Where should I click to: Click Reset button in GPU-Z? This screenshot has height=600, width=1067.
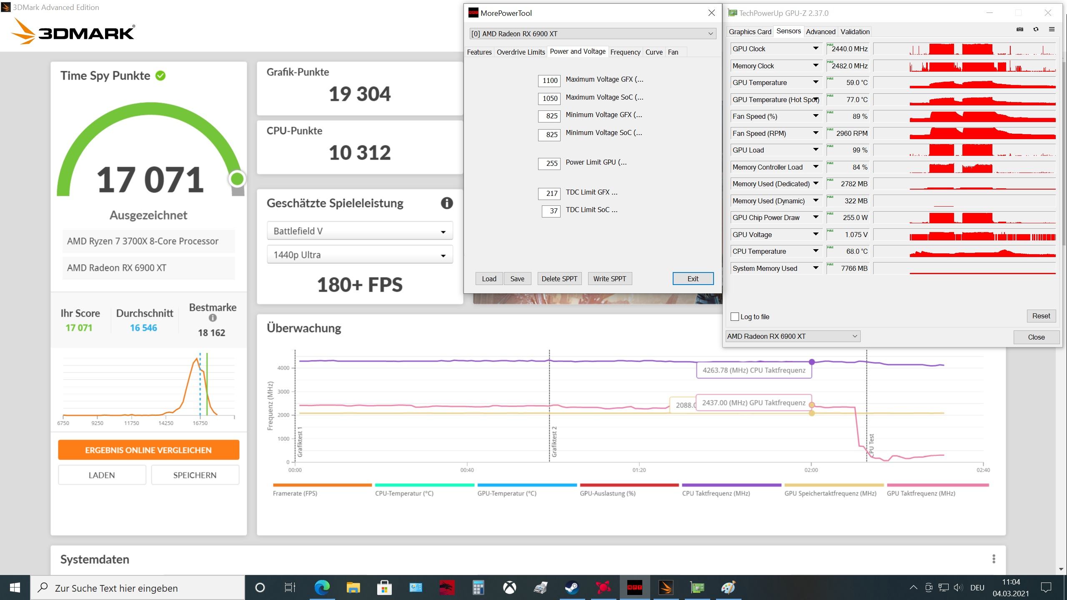(x=1041, y=316)
